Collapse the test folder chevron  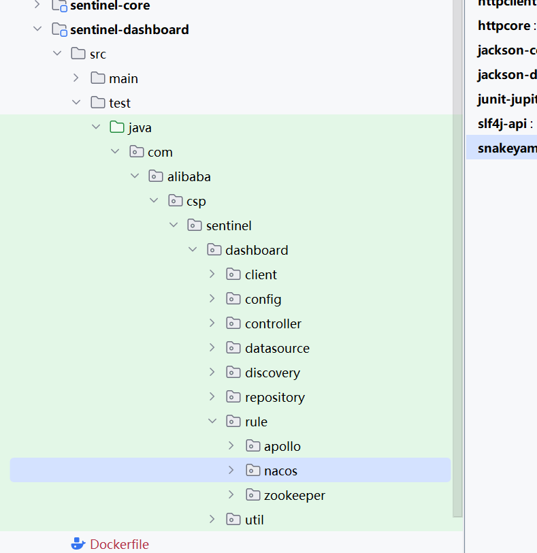(x=76, y=103)
